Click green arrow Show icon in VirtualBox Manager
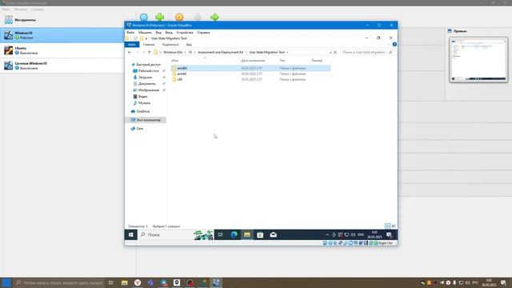This screenshot has width=512, height=288. tap(214, 17)
